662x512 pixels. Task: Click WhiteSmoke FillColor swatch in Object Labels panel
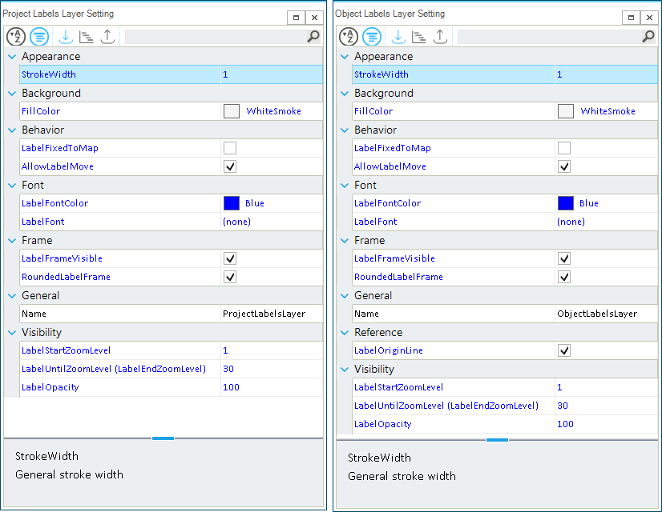tap(566, 111)
